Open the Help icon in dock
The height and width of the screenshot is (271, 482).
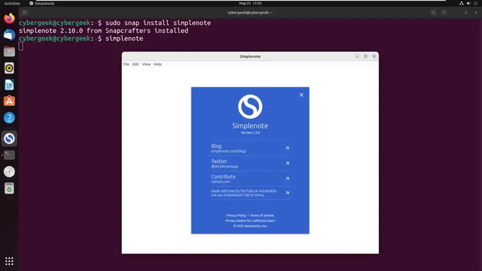[9, 117]
